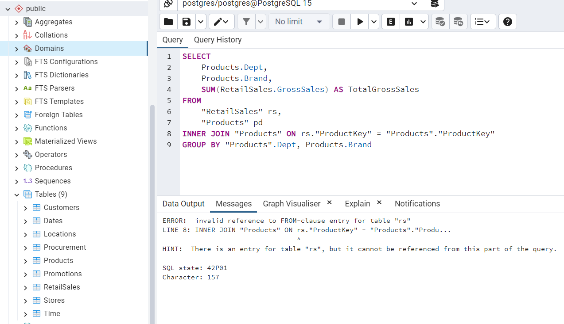The width and height of the screenshot is (564, 324).
Task: Click the Help question mark icon
Action: pyautogui.click(x=508, y=22)
